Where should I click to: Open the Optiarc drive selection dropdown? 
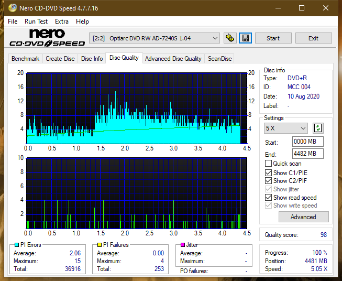click(x=155, y=38)
